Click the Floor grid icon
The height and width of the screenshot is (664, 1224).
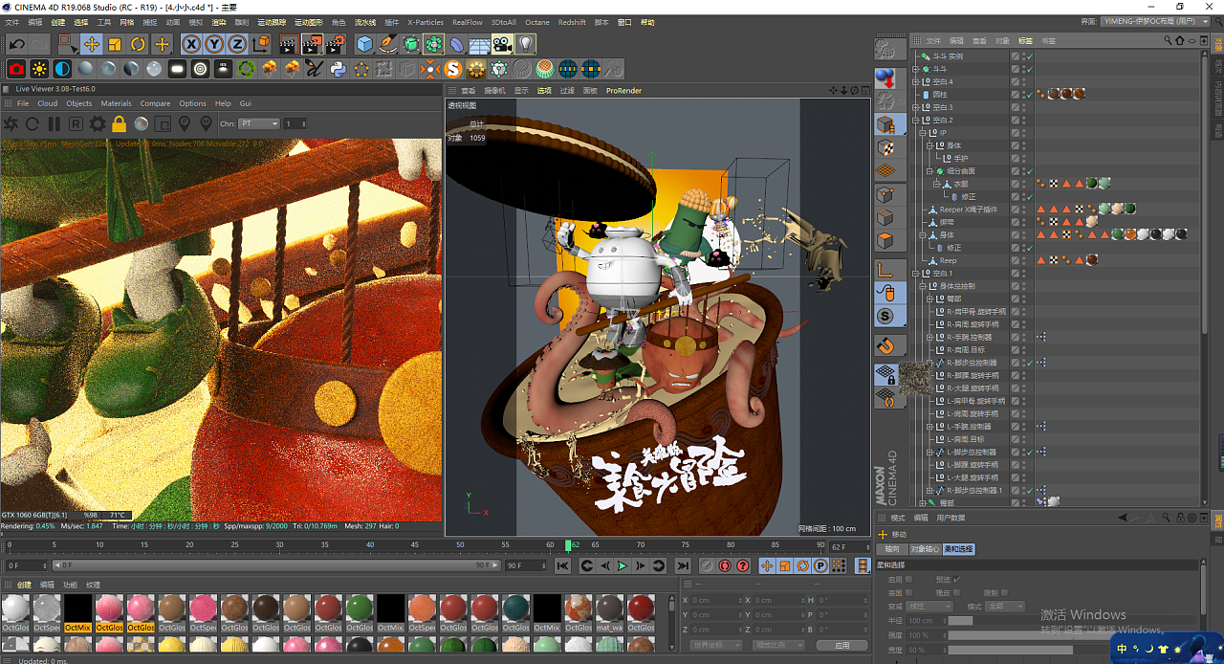coord(480,44)
